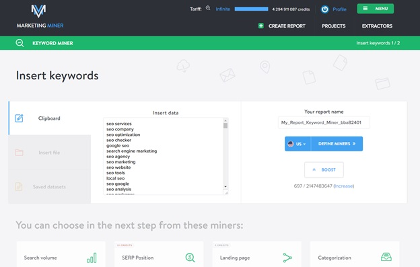The width and height of the screenshot is (420, 267).
Task: Click the hamburger icon in MENU button
Action: [365, 9]
